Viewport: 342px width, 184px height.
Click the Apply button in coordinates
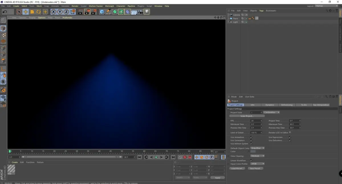[218, 178]
